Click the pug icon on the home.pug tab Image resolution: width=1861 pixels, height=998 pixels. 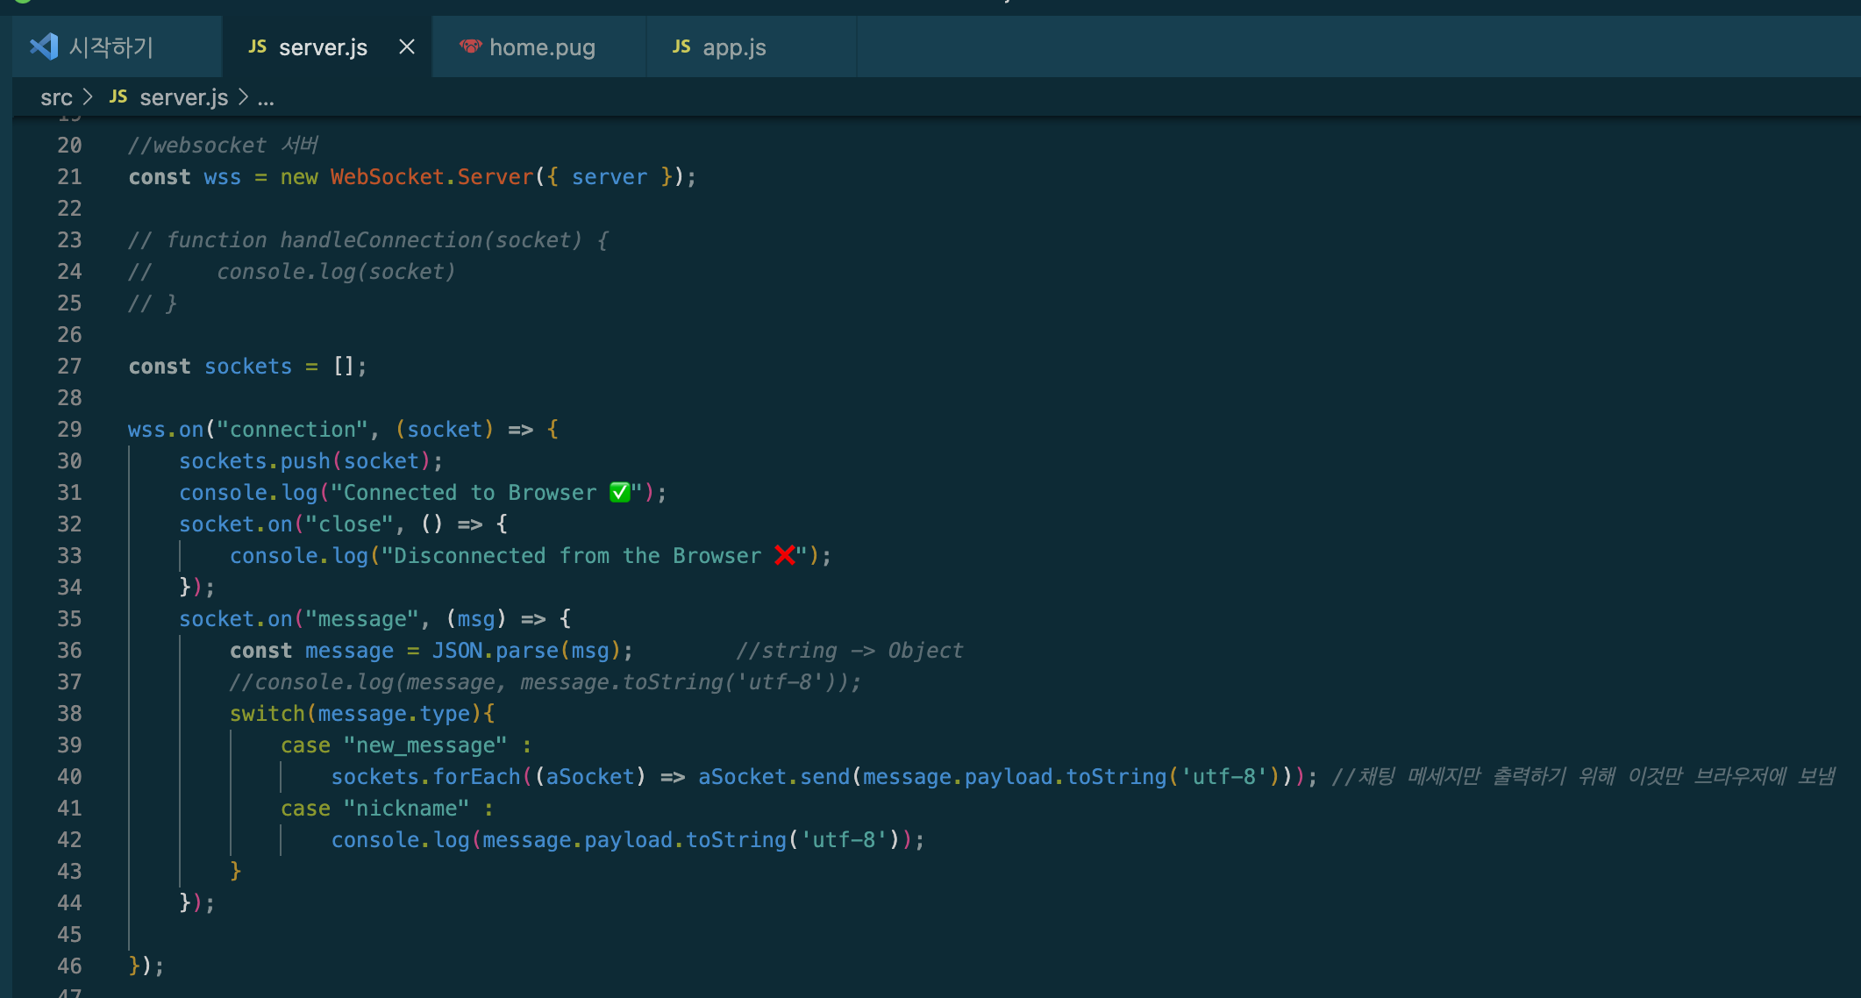pos(471,46)
